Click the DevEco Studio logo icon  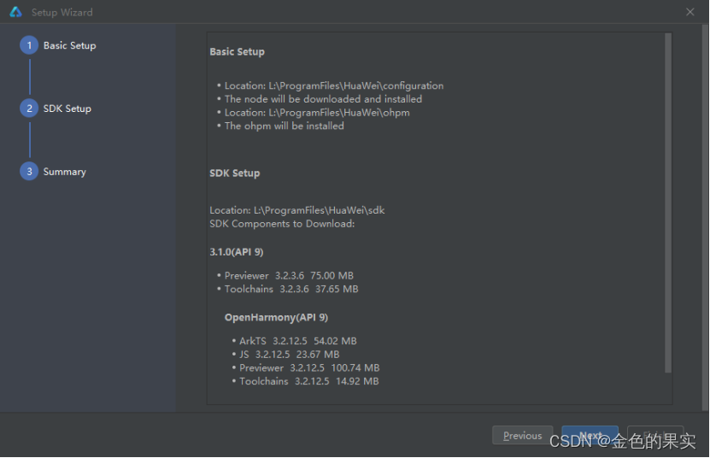[x=16, y=12]
